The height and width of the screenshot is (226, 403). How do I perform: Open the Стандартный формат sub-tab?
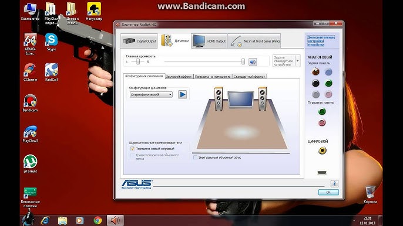(x=249, y=76)
